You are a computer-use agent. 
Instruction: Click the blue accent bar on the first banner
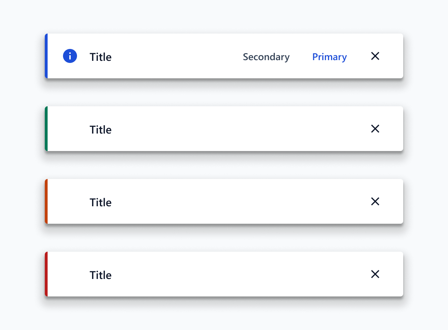click(x=46, y=56)
